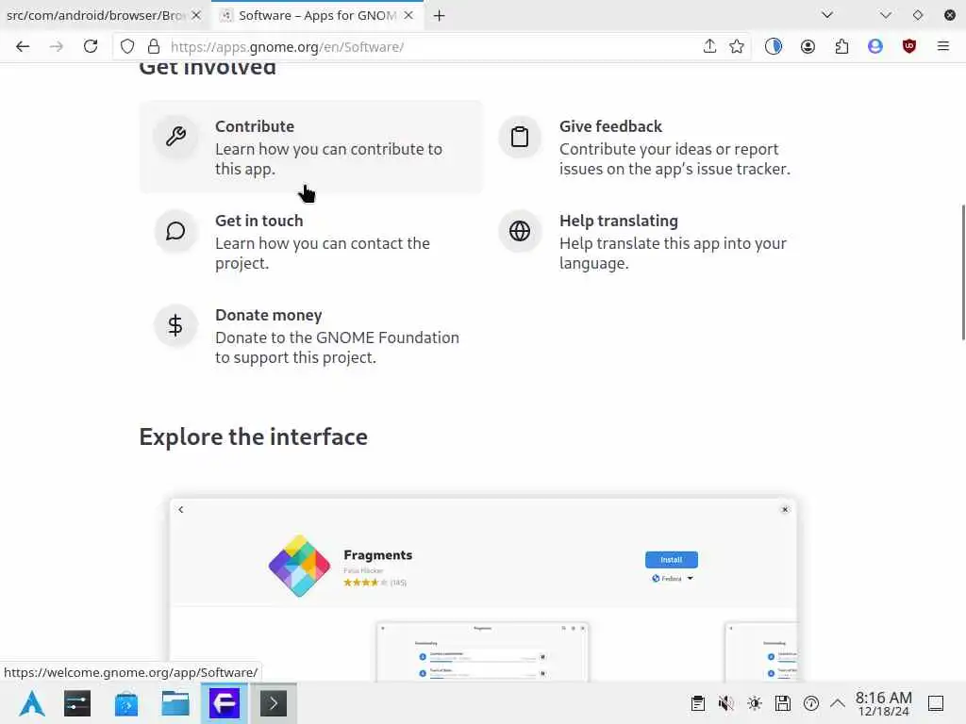Open the removable disk tray icon
Viewport: 966px width, 724px height.
point(783,703)
